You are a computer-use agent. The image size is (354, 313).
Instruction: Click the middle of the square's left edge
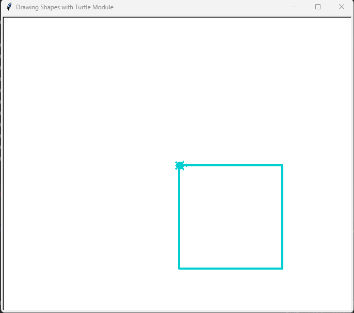[179, 217]
